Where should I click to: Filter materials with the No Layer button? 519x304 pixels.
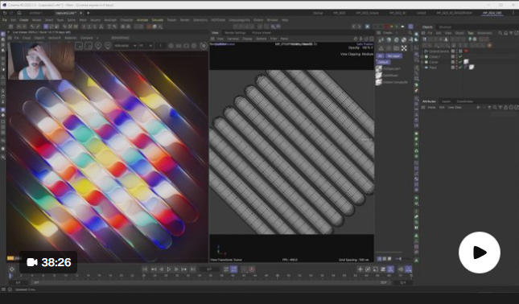point(393,56)
